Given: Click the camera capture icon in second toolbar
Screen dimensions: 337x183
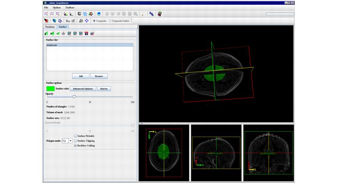Looking at the screenshot, I should [x=73, y=21].
